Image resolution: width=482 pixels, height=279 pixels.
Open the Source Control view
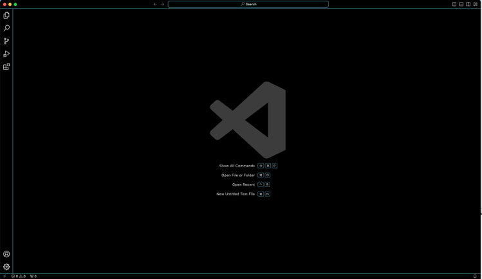6,41
